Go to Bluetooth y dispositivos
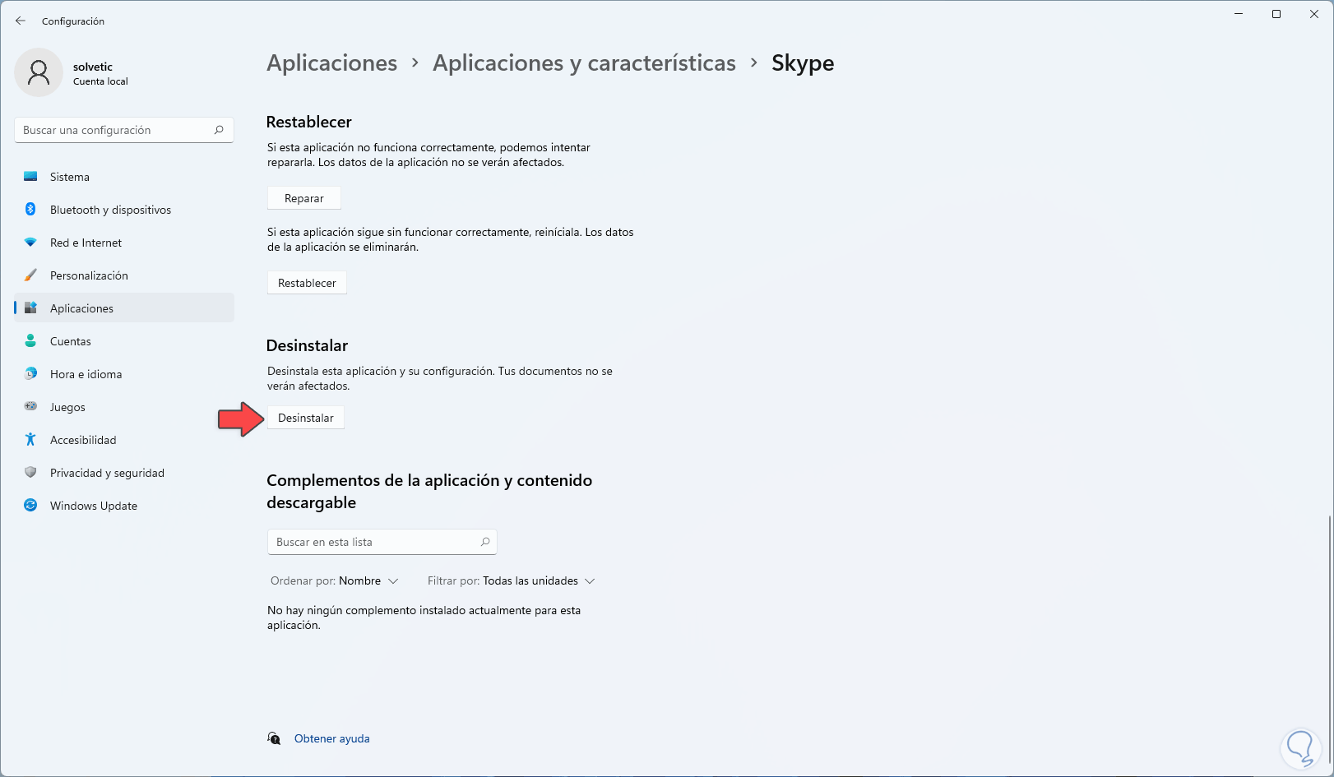This screenshot has height=777, width=1334. tap(124, 210)
